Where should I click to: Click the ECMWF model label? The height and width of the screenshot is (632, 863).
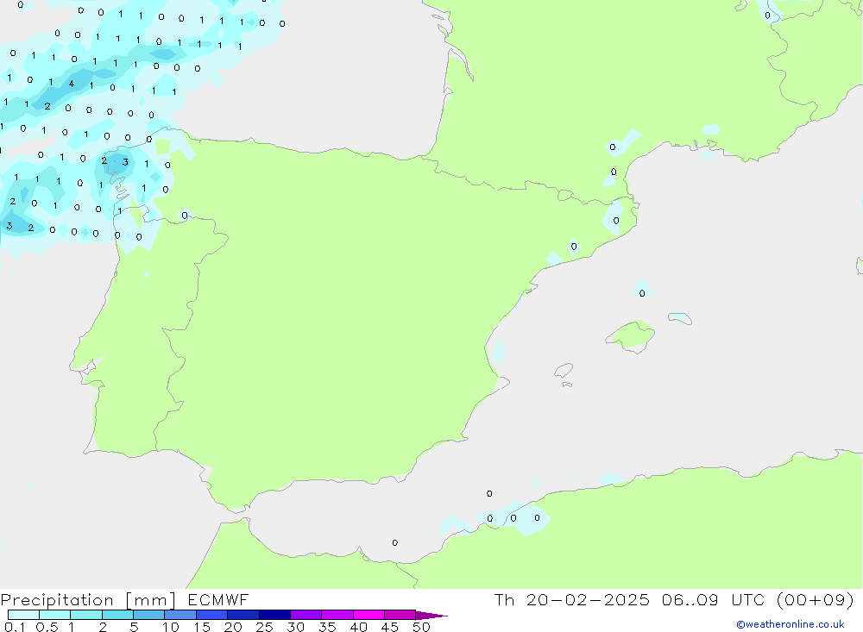coord(216,600)
